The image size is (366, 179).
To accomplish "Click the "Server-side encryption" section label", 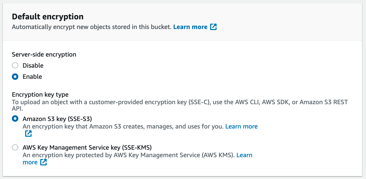I will pyautogui.click(x=44, y=54).
